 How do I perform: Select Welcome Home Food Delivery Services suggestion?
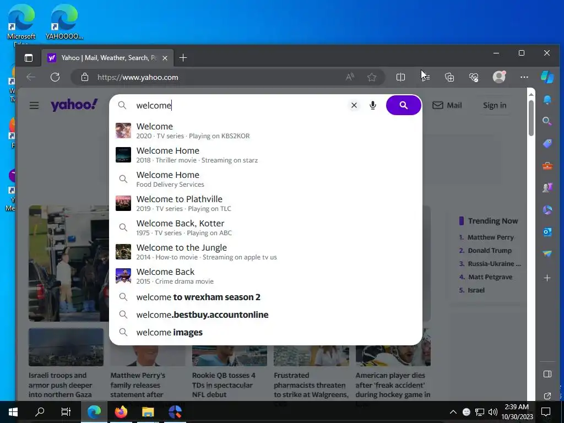[265, 179]
